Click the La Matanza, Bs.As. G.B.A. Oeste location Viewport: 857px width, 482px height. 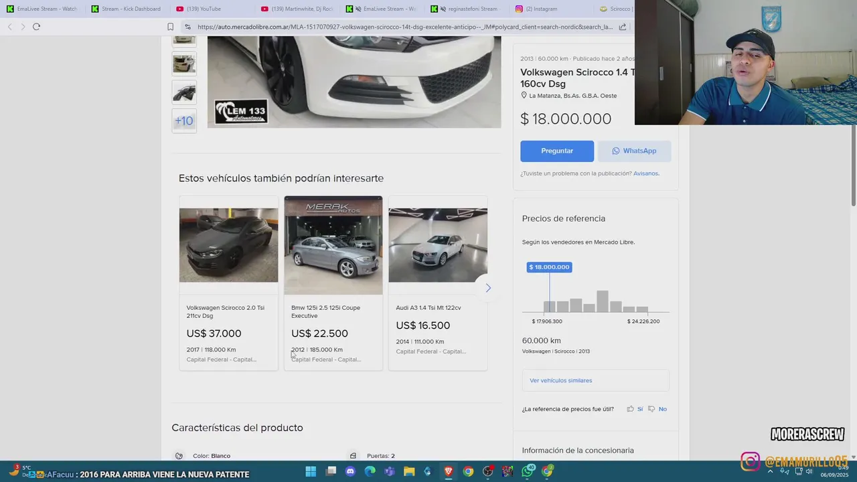click(573, 96)
